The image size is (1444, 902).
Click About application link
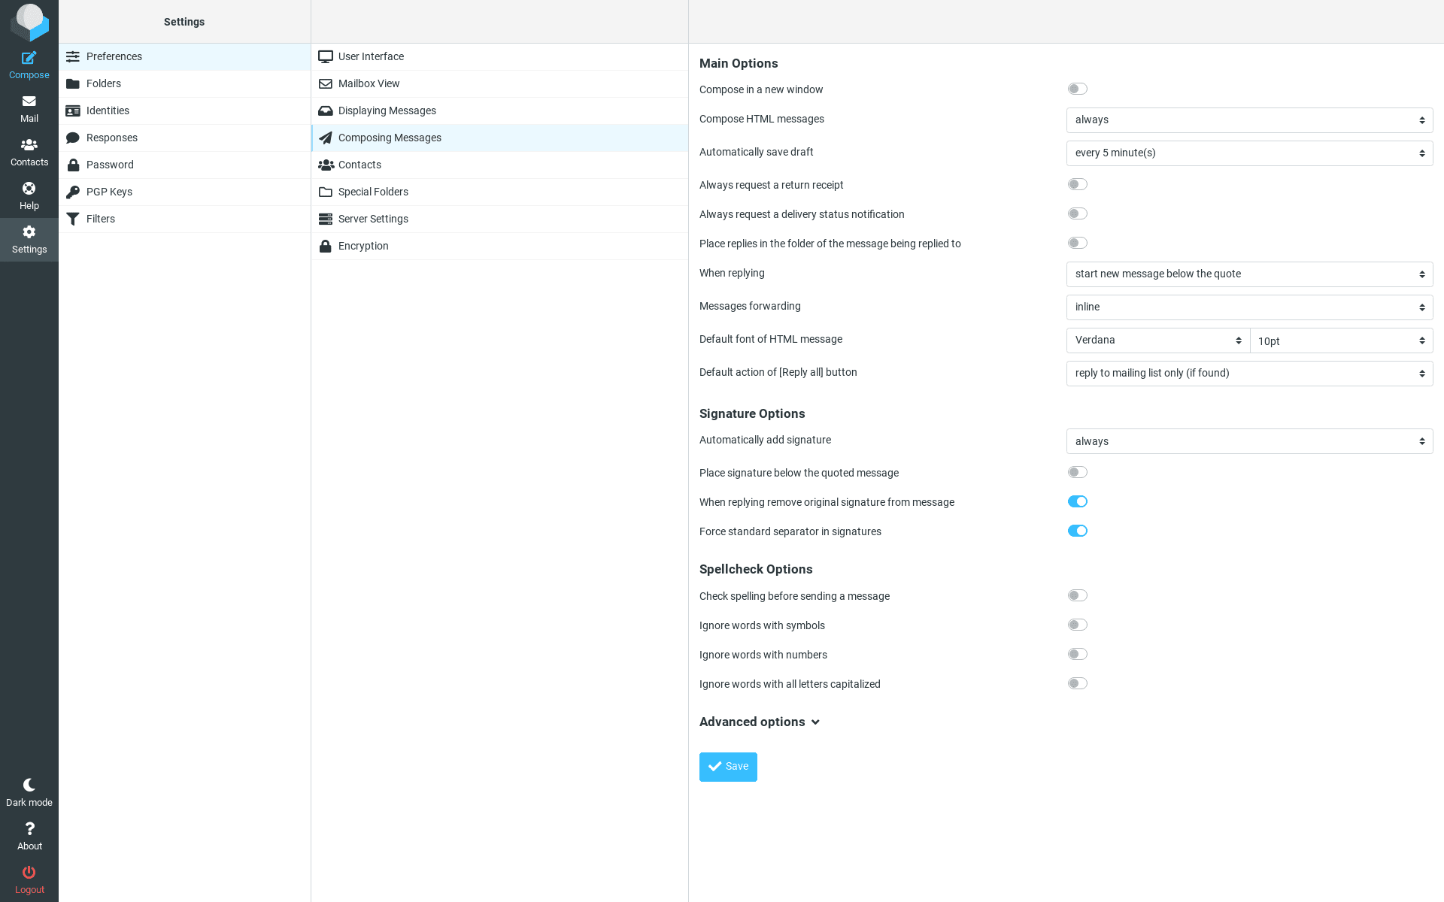(x=29, y=837)
